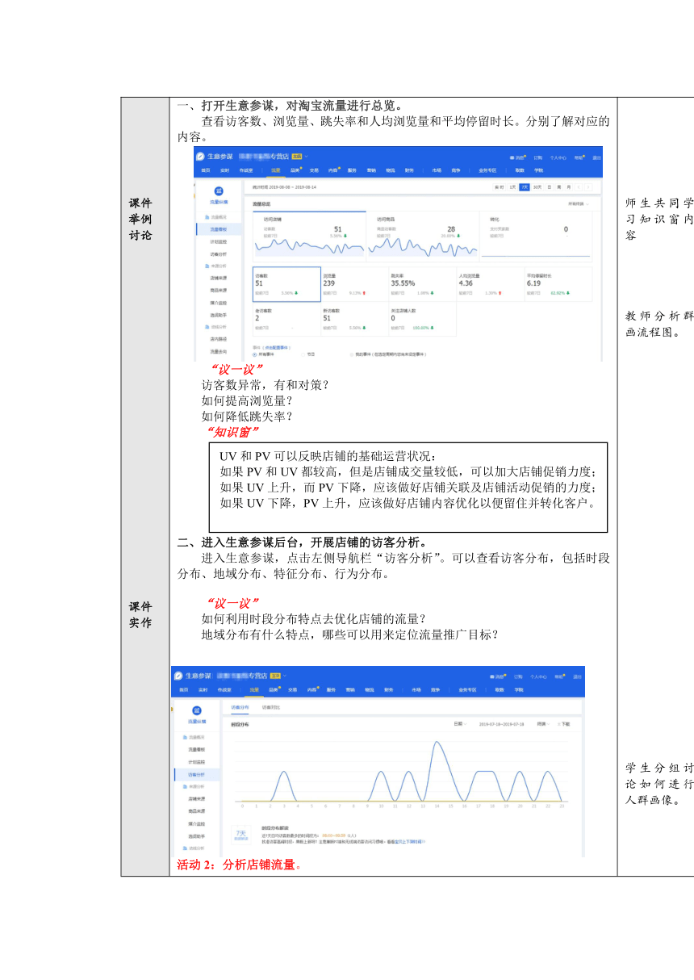694x980 pixels.
Task: Select the 访问店铺 trend card
Action: pos(309,237)
